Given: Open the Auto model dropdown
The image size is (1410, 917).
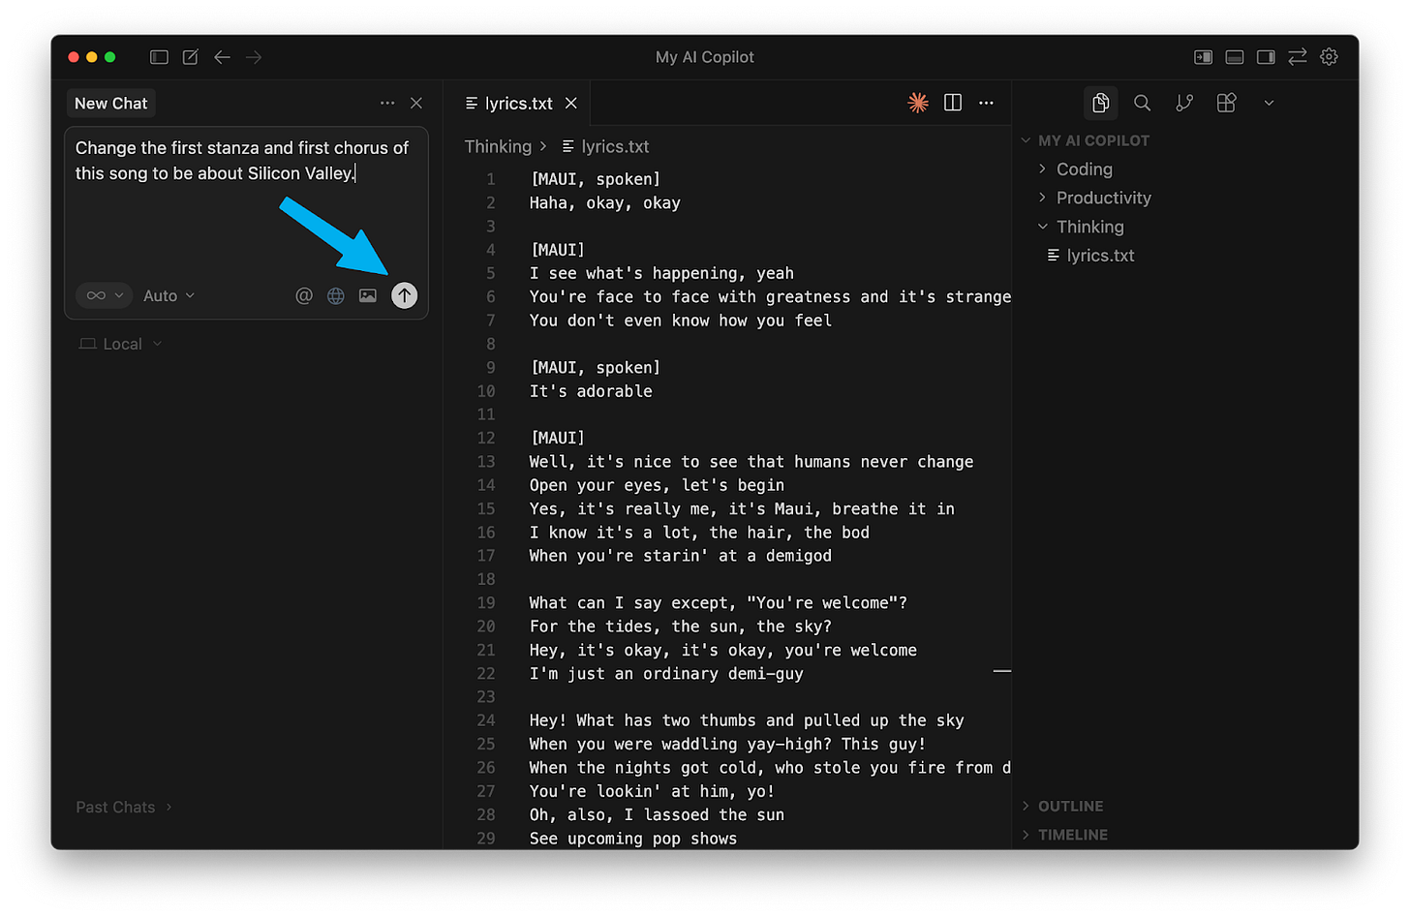Looking at the screenshot, I should pos(169,295).
